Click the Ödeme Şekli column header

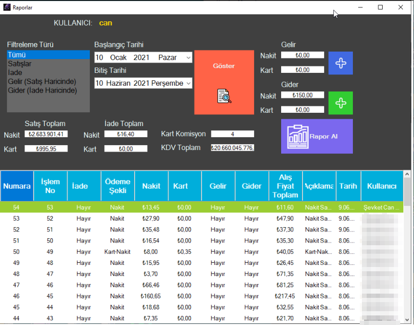117,186
